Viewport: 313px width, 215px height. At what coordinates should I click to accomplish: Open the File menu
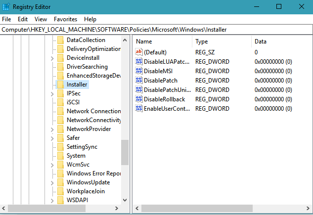point(6,19)
